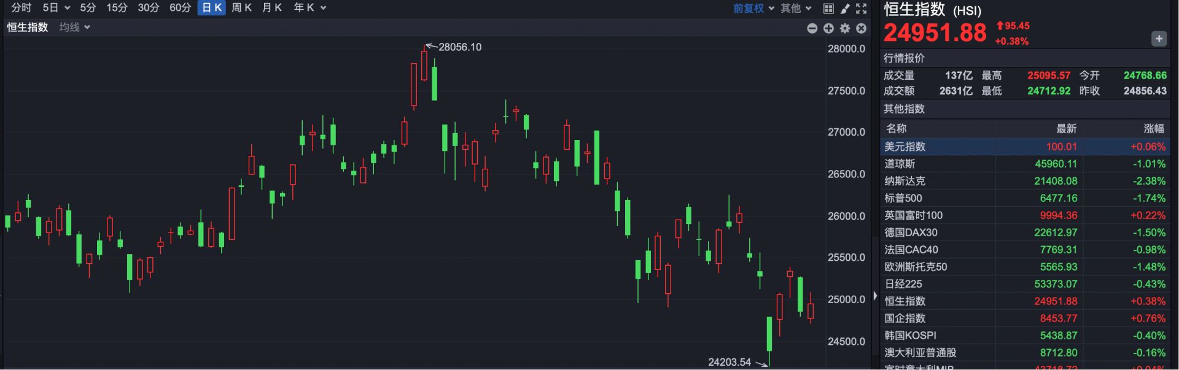
Task: Click the 其他指数 section header
Action: pyautogui.click(x=904, y=109)
